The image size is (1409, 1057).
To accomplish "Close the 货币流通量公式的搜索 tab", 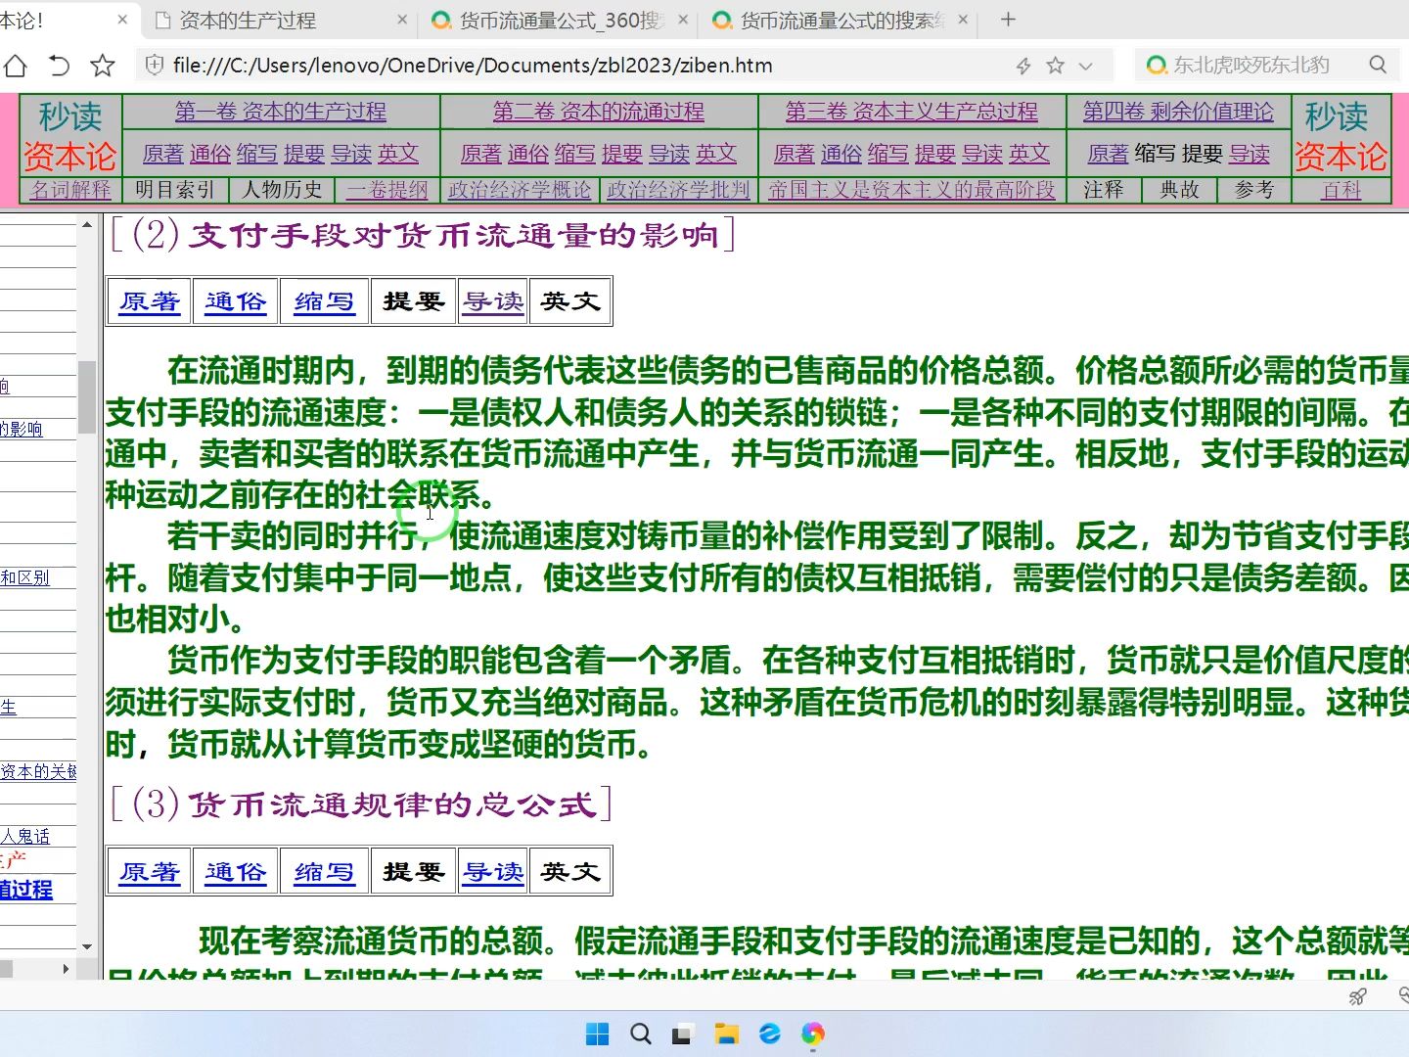I will pos(963,20).
